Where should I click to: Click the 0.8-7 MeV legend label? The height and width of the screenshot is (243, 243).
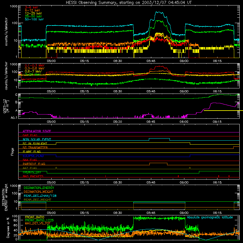click(33, 71)
